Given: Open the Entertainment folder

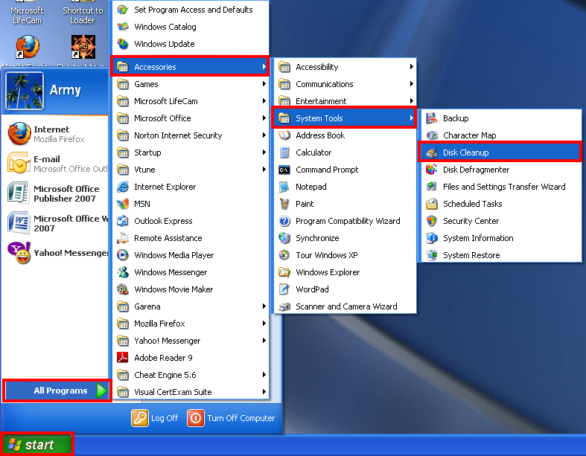Looking at the screenshot, I should (x=345, y=101).
